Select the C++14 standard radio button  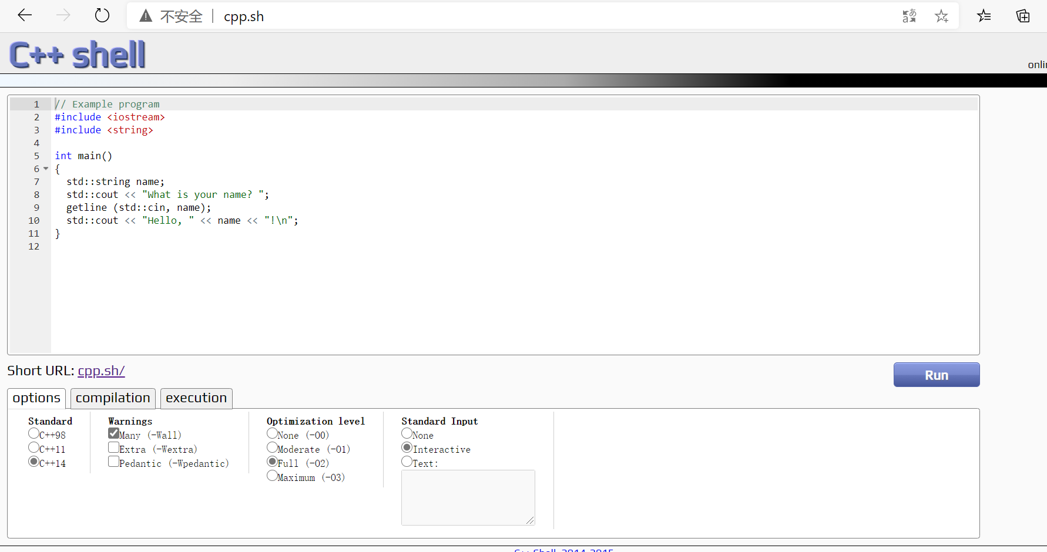pyautogui.click(x=33, y=462)
